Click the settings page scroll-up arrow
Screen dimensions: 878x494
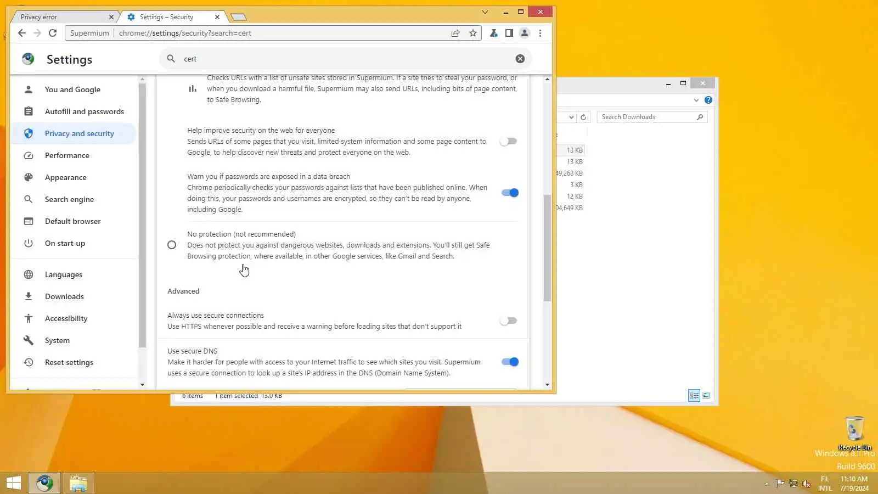pos(547,79)
